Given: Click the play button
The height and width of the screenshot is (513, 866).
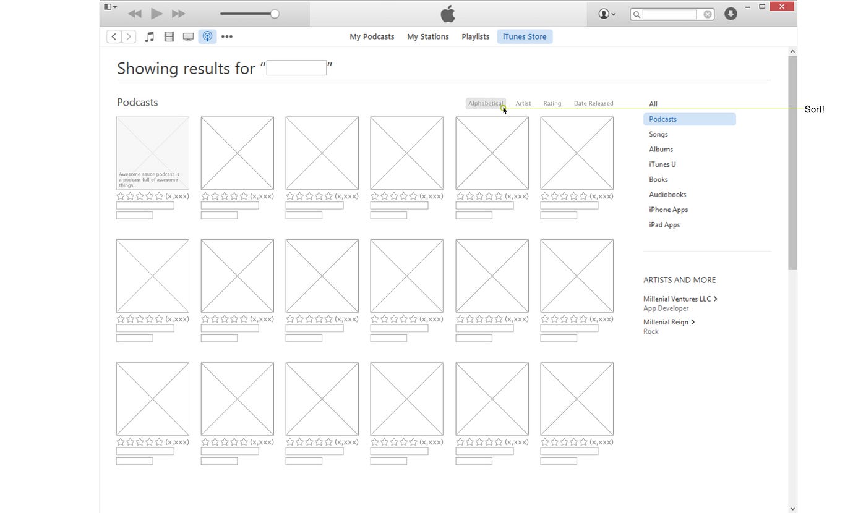Looking at the screenshot, I should (x=156, y=14).
